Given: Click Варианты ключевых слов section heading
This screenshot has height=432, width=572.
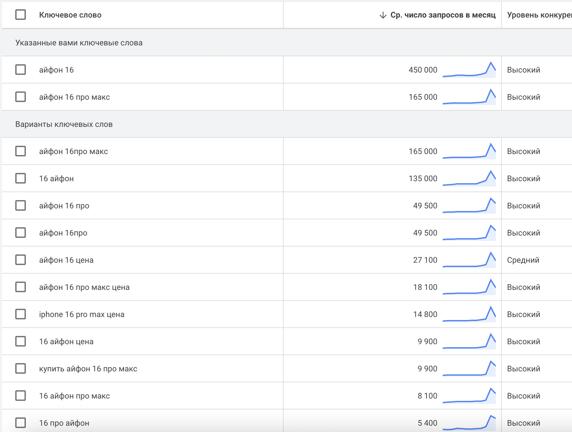Looking at the screenshot, I should (64, 124).
